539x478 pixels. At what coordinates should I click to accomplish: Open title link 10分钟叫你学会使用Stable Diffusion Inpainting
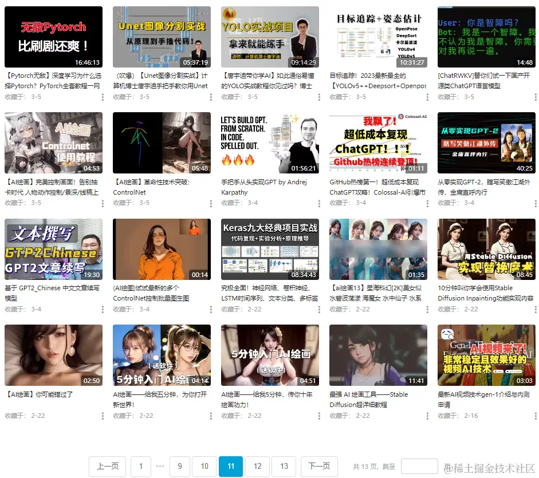(486, 293)
